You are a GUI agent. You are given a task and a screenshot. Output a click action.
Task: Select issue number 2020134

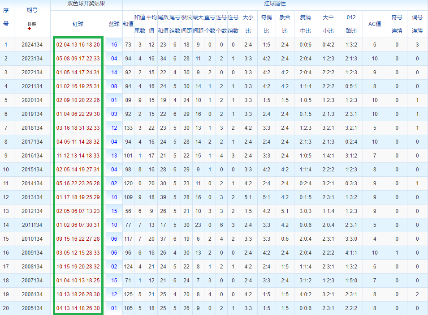click(x=32, y=100)
